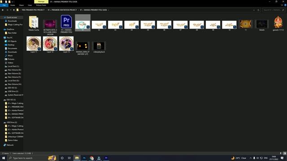
Task: Select Photoshop file 02
Action: (99, 25)
